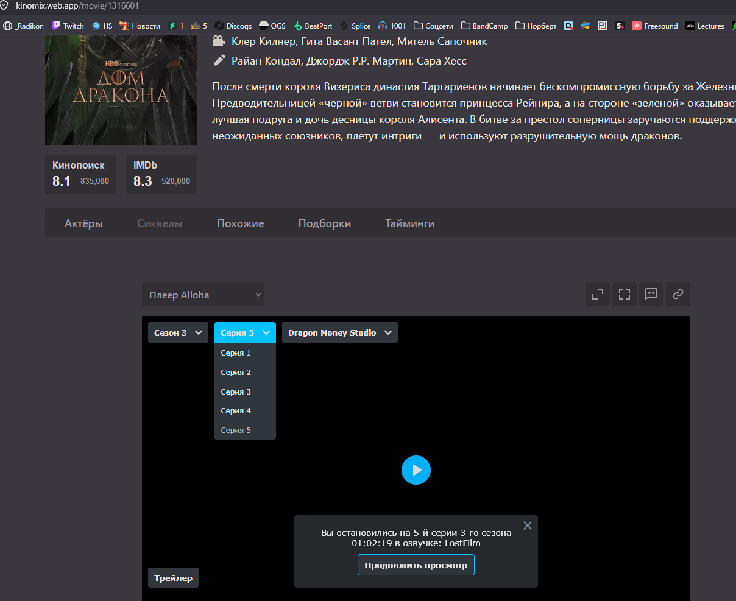Click the blue play button

coord(416,470)
